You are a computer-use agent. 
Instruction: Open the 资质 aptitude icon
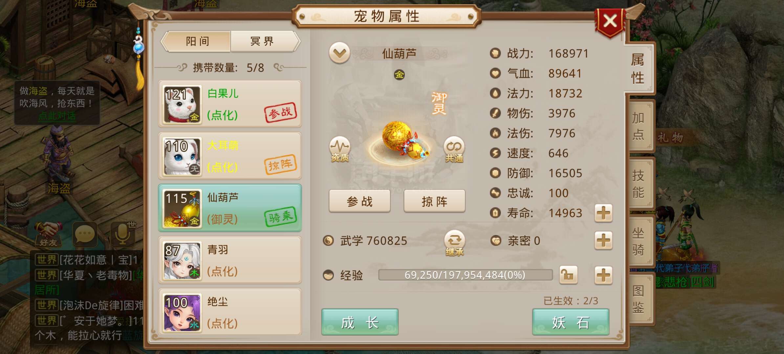(x=339, y=149)
